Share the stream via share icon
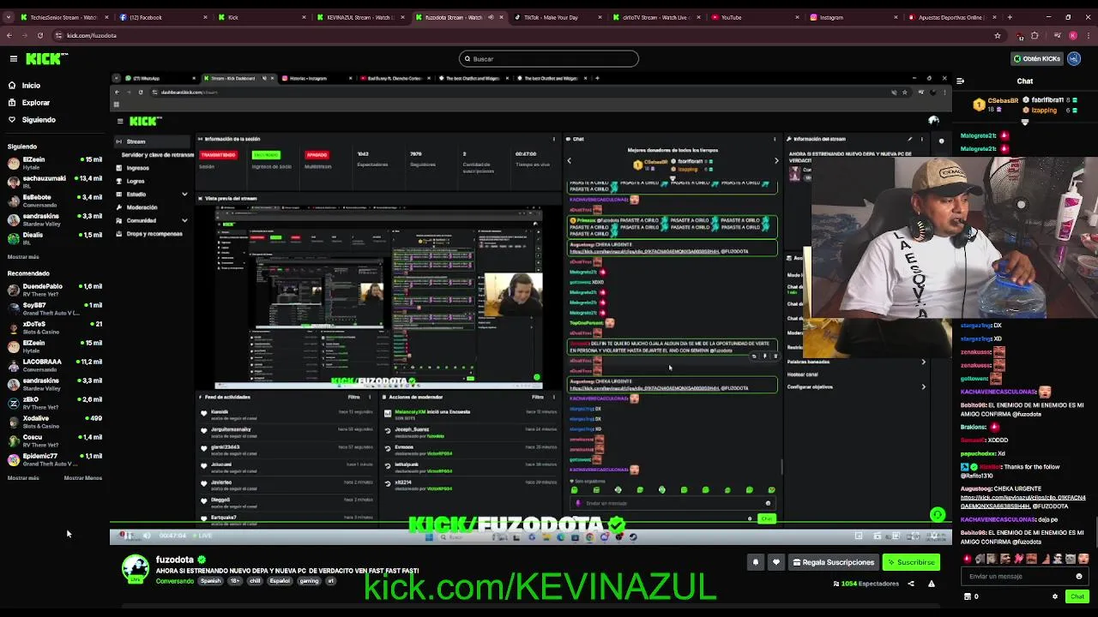The height and width of the screenshot is (617, 1098). tap(911, 584)
